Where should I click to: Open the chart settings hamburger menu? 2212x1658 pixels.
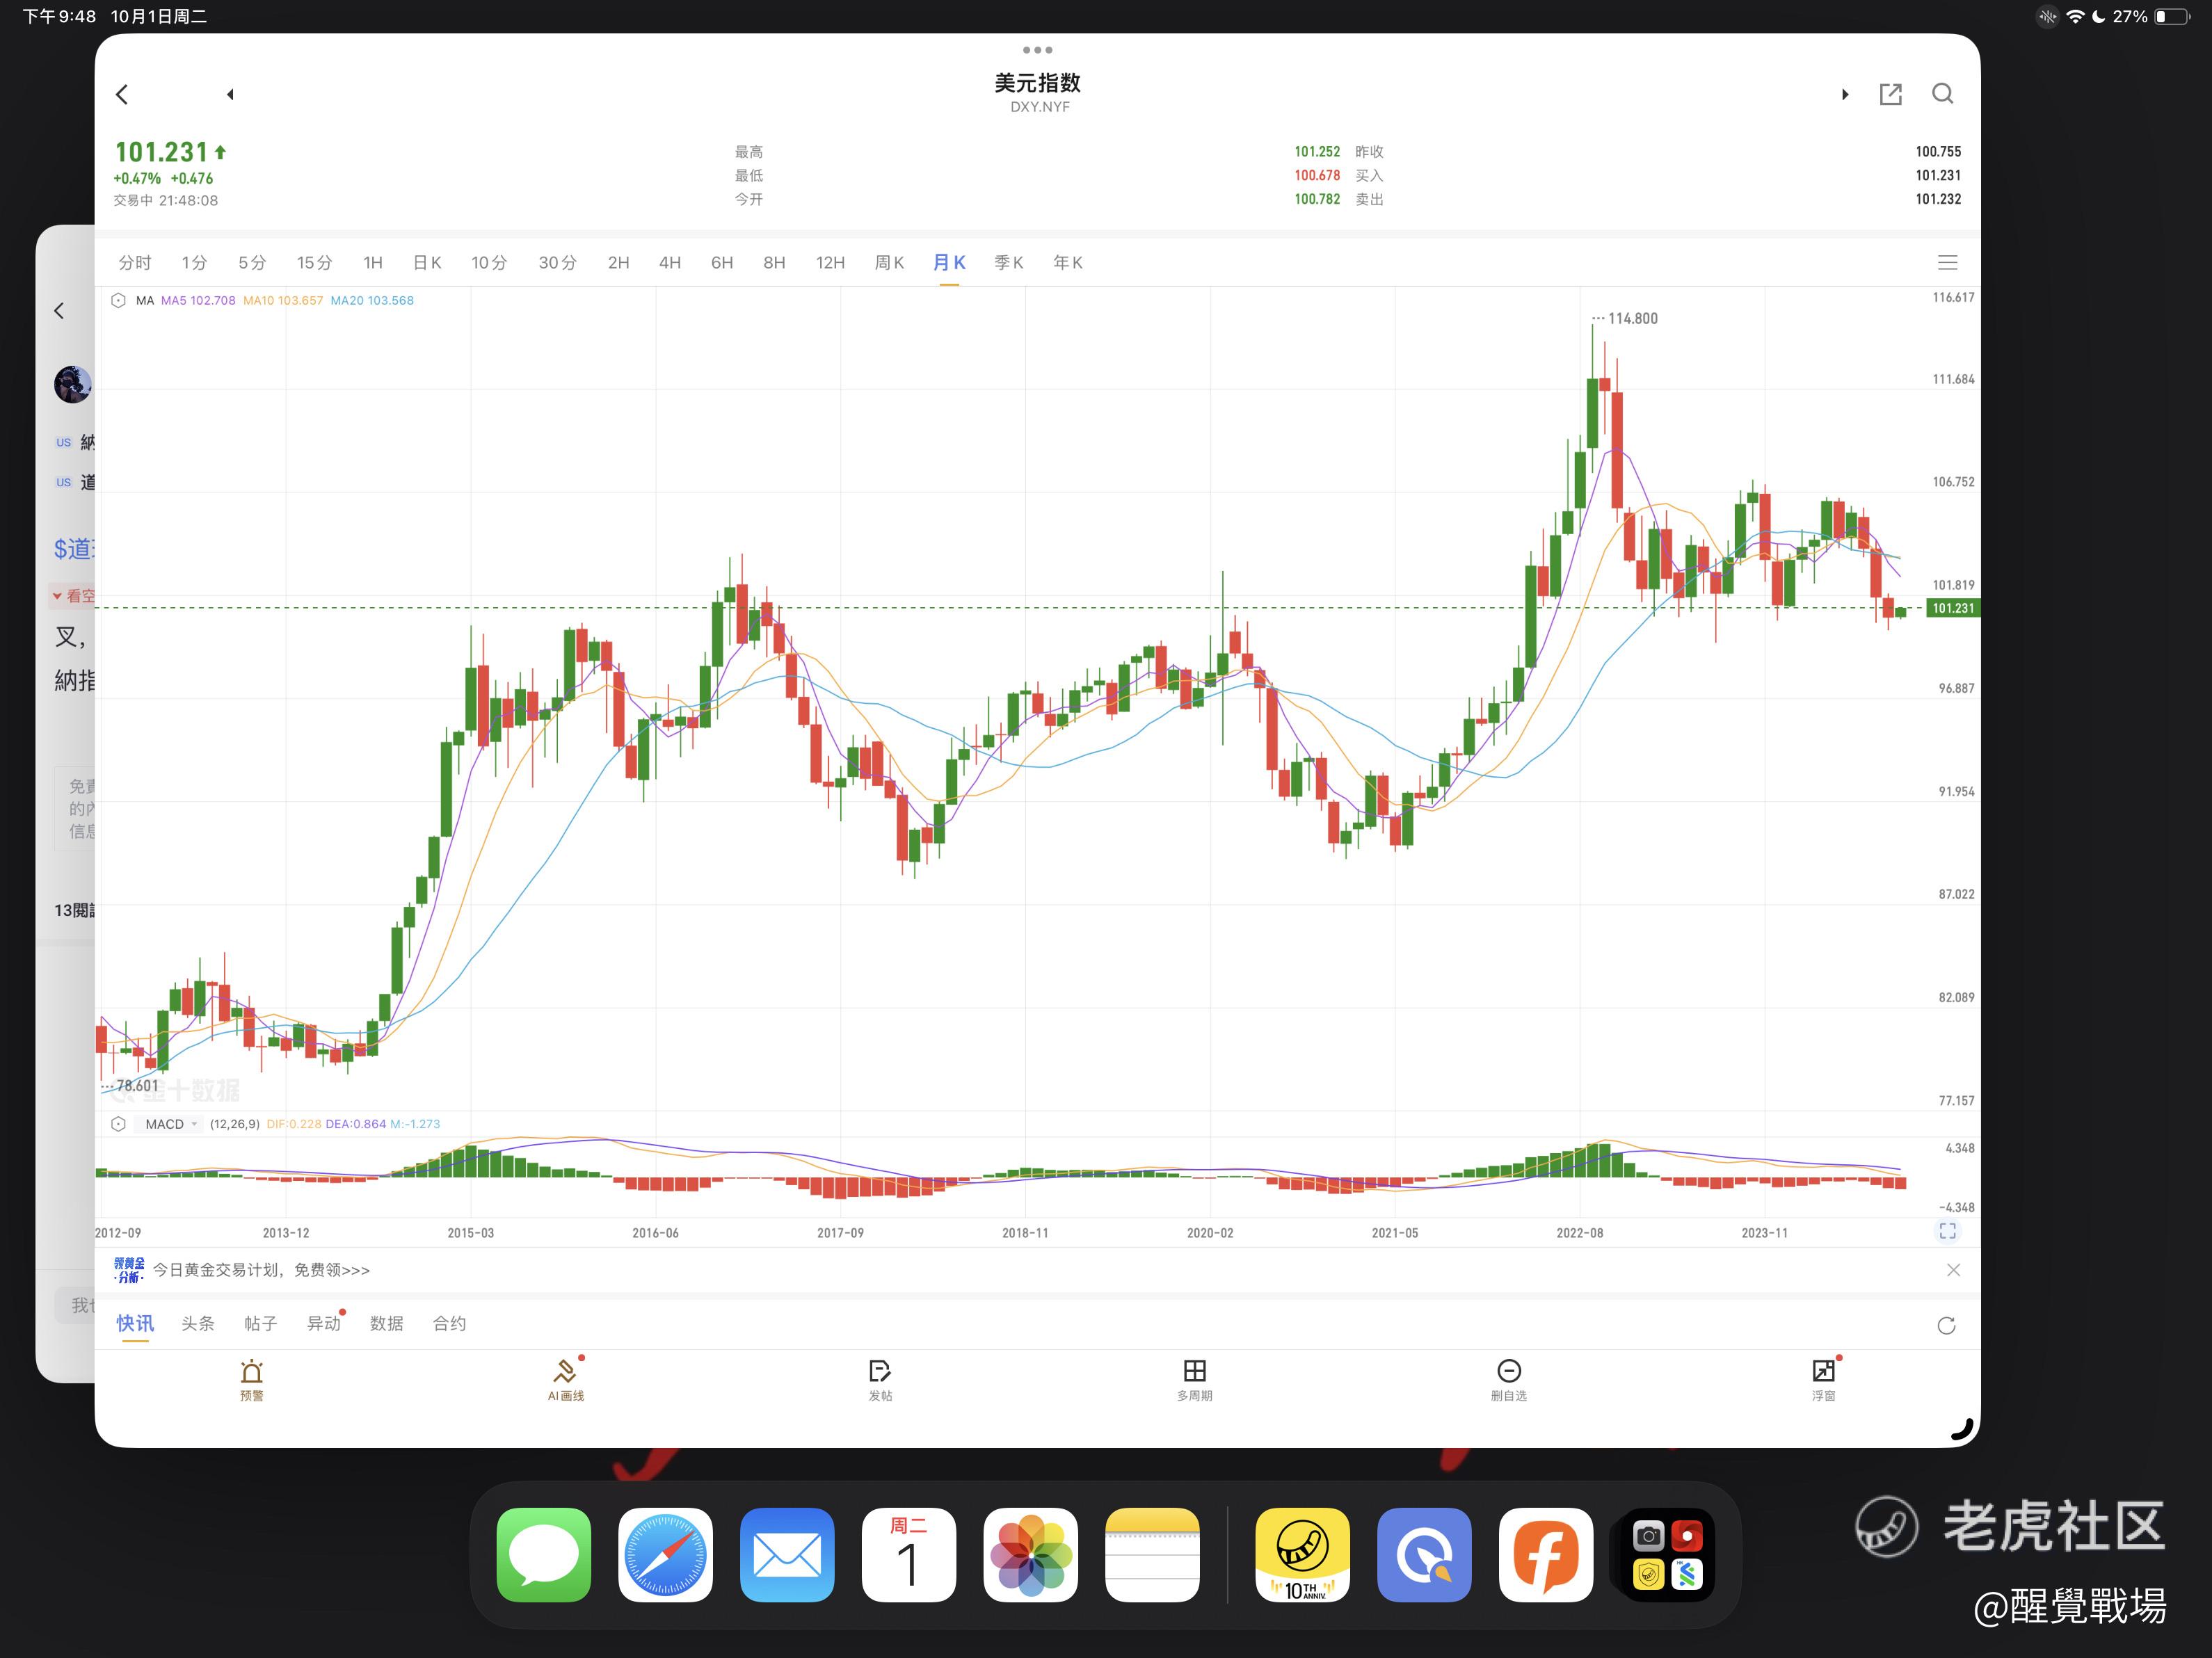[x=1947, y=263]
